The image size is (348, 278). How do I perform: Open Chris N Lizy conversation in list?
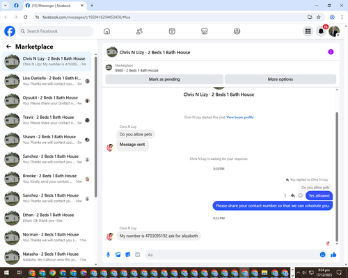47,62
